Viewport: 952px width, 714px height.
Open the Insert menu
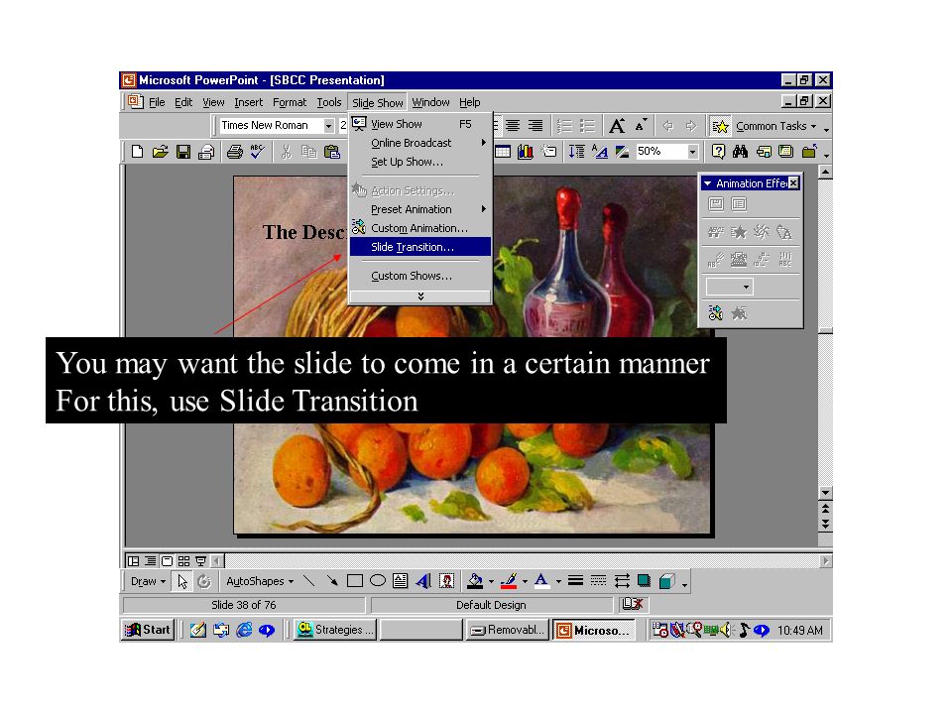click(x=248, y=102)
